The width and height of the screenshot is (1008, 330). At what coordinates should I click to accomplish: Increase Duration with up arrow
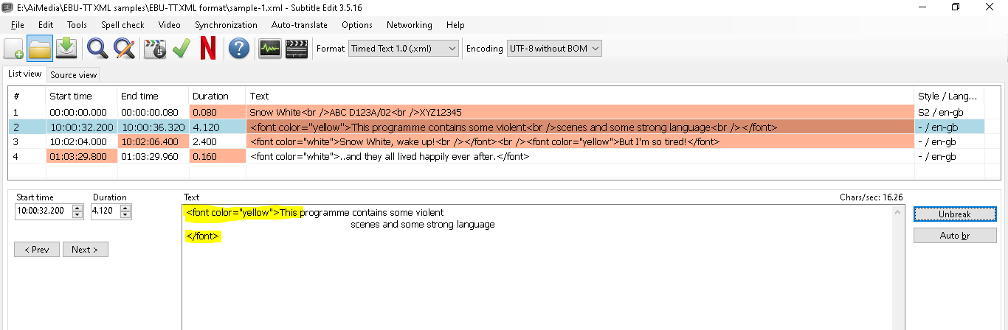pos(125,208)
